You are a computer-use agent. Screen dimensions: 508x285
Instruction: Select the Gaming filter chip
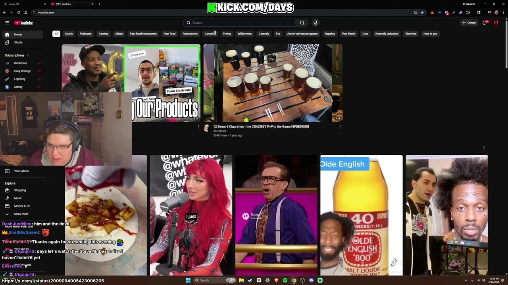pos(104,34)
